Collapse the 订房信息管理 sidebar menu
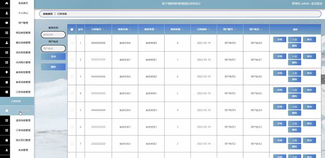325x158 pixels. [x=17, y=92]
